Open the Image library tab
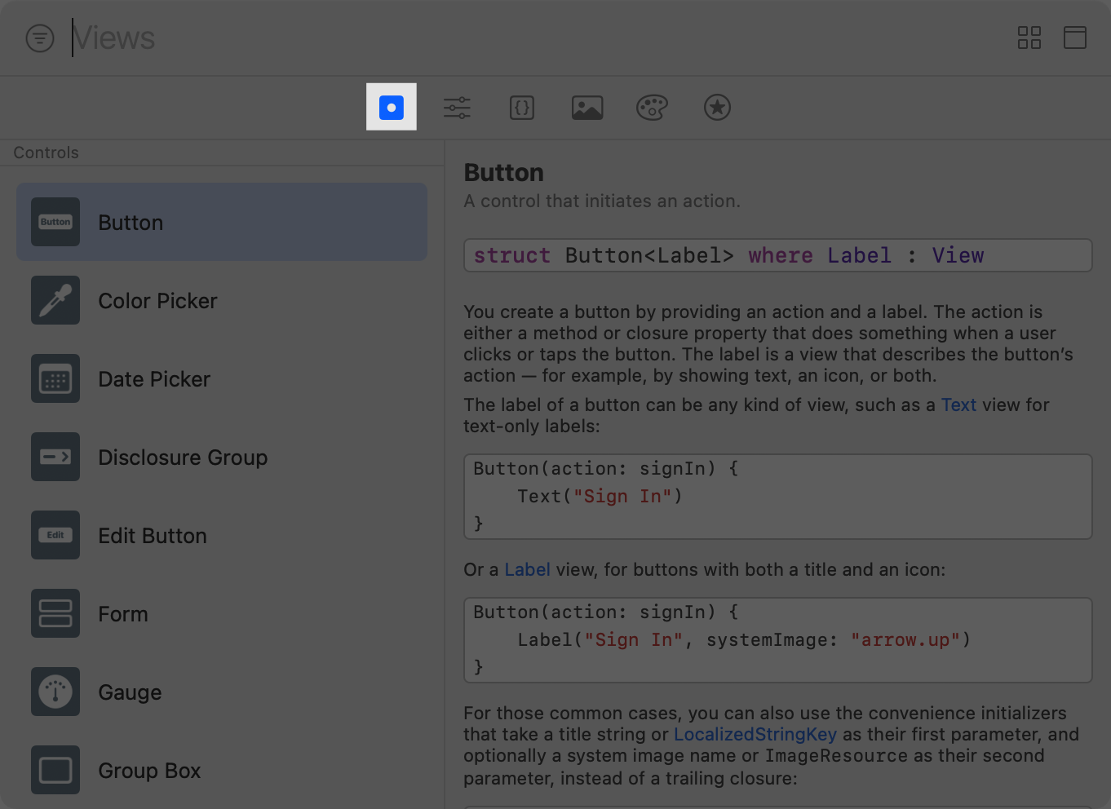1111x809 pixels. click(587, 107)
